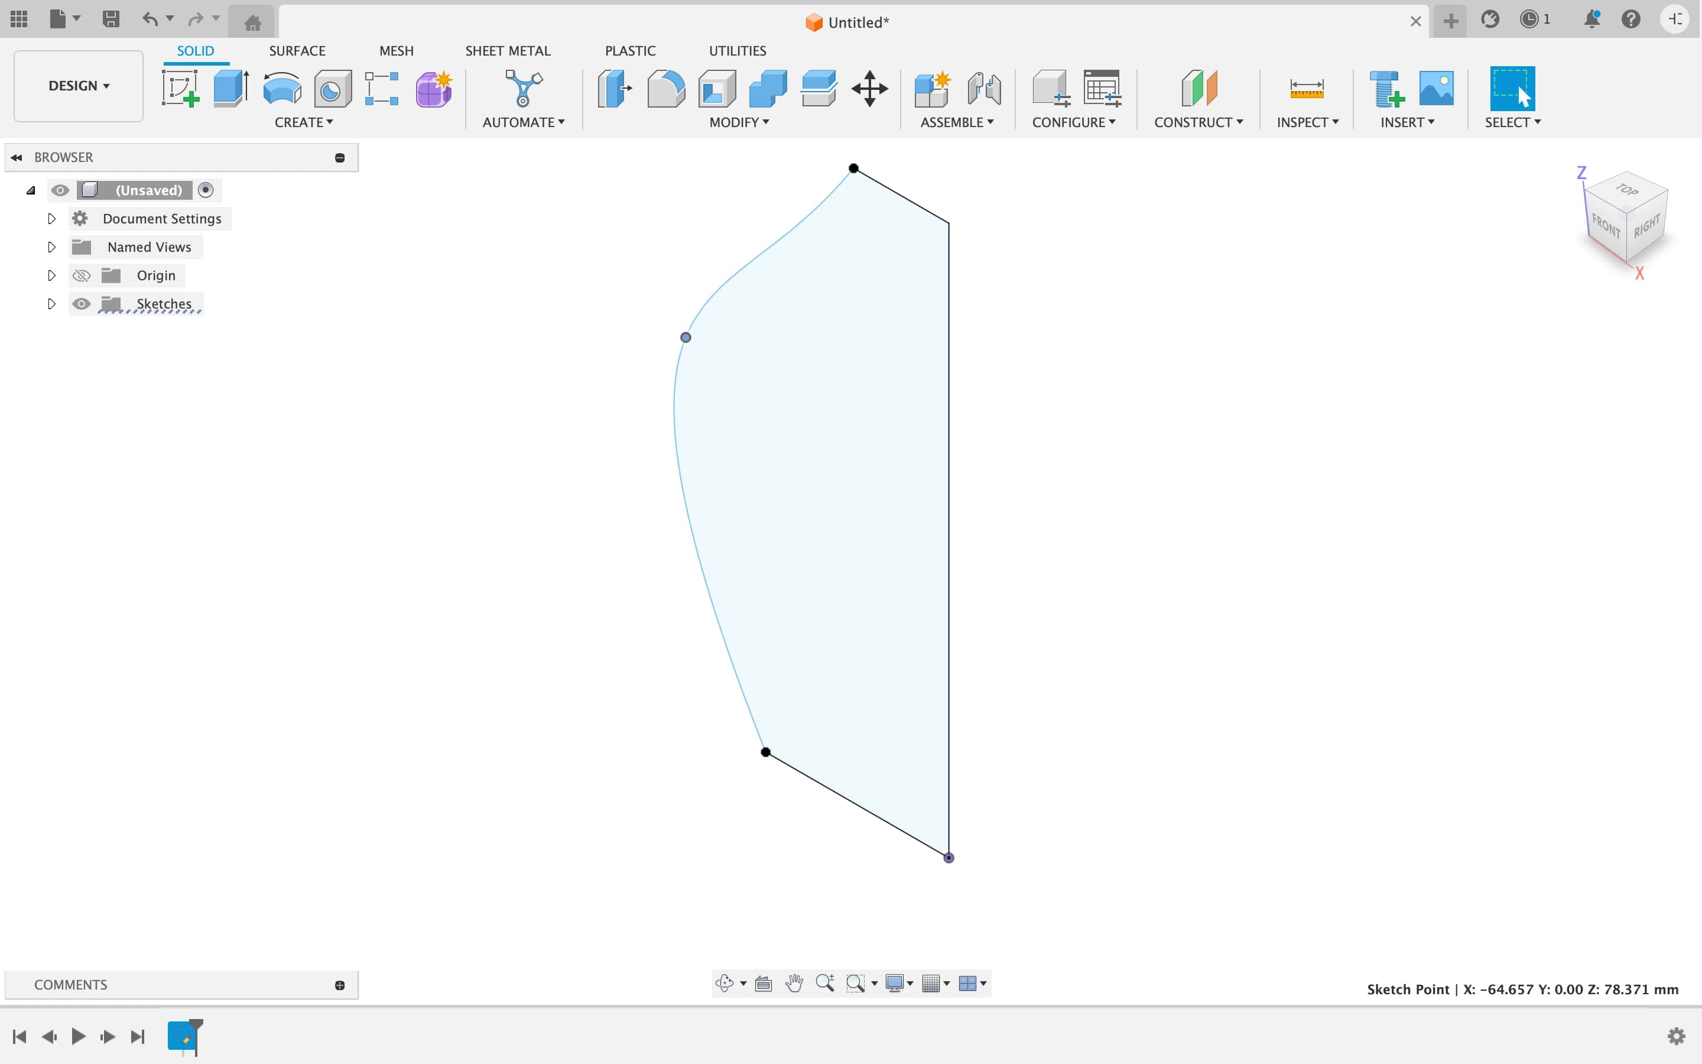Image resolution: width=1702 pixels, height=1064 pixels.
Task: Select the Press Pull tool
Action: pyautogui.click(x=615, y=89)
